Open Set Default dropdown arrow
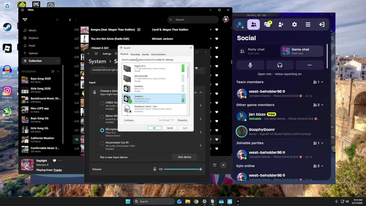The width and height of the screenshot is (366, 206). (172, 120)
